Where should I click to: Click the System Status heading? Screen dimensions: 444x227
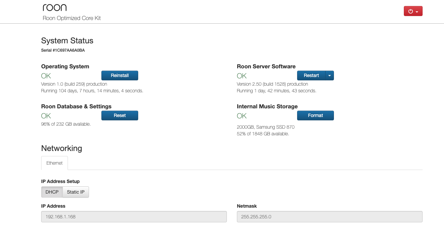(67, 41)
